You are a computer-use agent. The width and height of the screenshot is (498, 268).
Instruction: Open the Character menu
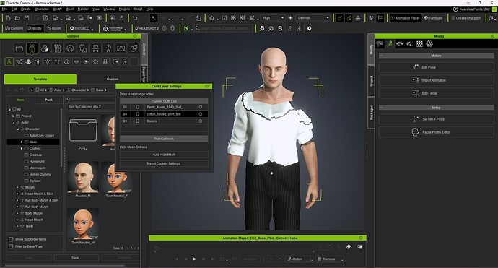pos(42,9)
